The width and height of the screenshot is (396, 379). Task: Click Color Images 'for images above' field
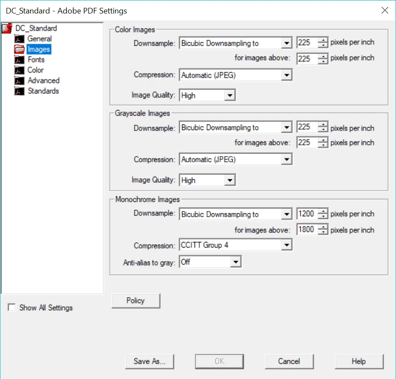click(x=307, y=59)
